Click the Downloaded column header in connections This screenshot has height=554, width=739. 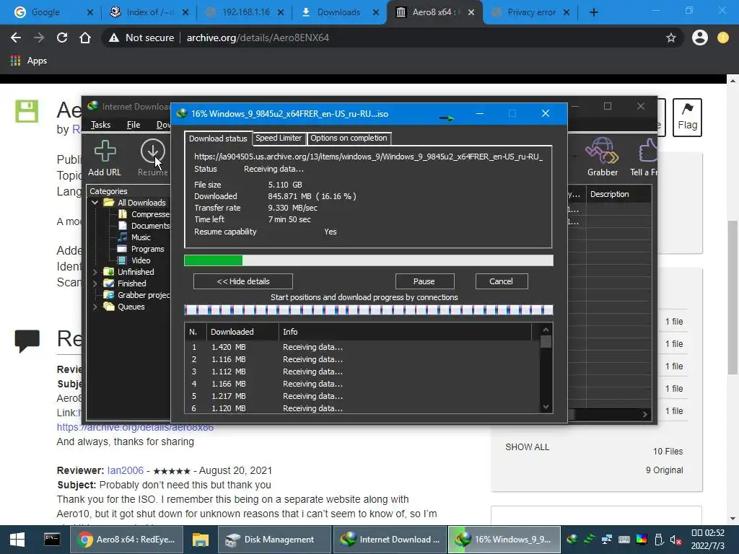[242, 332]
